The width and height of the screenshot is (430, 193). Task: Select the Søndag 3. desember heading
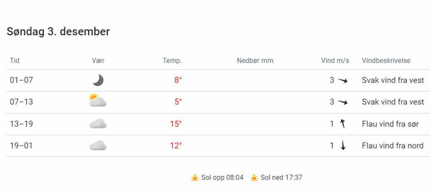58,32
